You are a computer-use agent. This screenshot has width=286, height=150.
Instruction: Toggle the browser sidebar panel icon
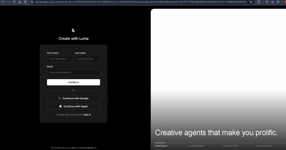(25, 2)
